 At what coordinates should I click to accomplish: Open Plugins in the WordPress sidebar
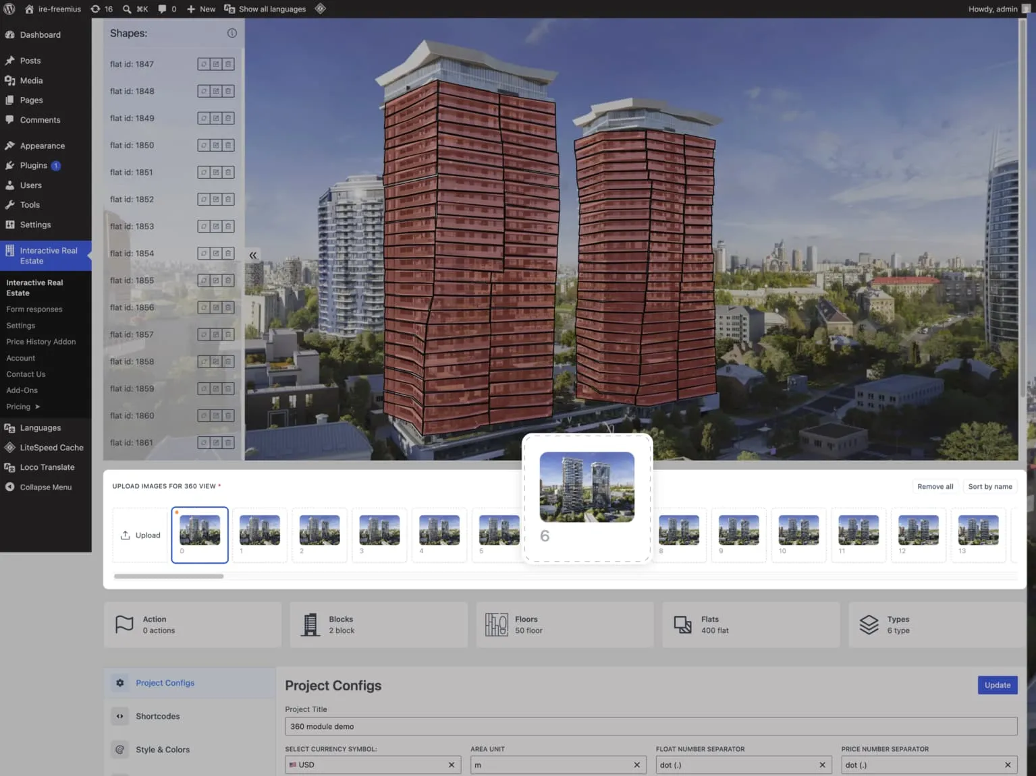[34, 165]
